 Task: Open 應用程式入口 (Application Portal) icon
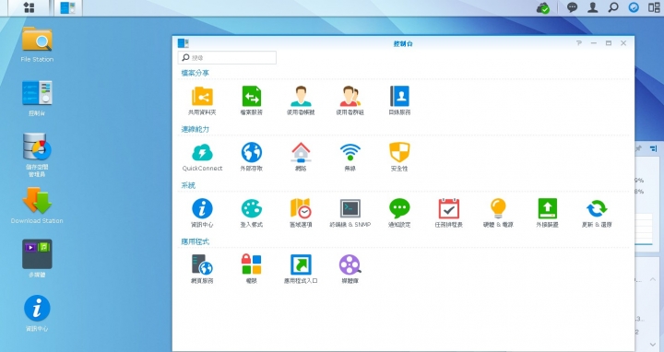(301, 264)
